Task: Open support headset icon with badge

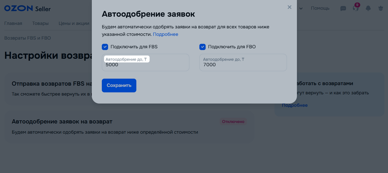Action: click(355, 8)
